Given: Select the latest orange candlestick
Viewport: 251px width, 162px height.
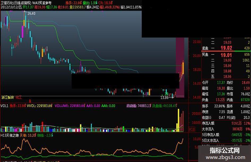Looking at the screenshot, I should [183, 68].
